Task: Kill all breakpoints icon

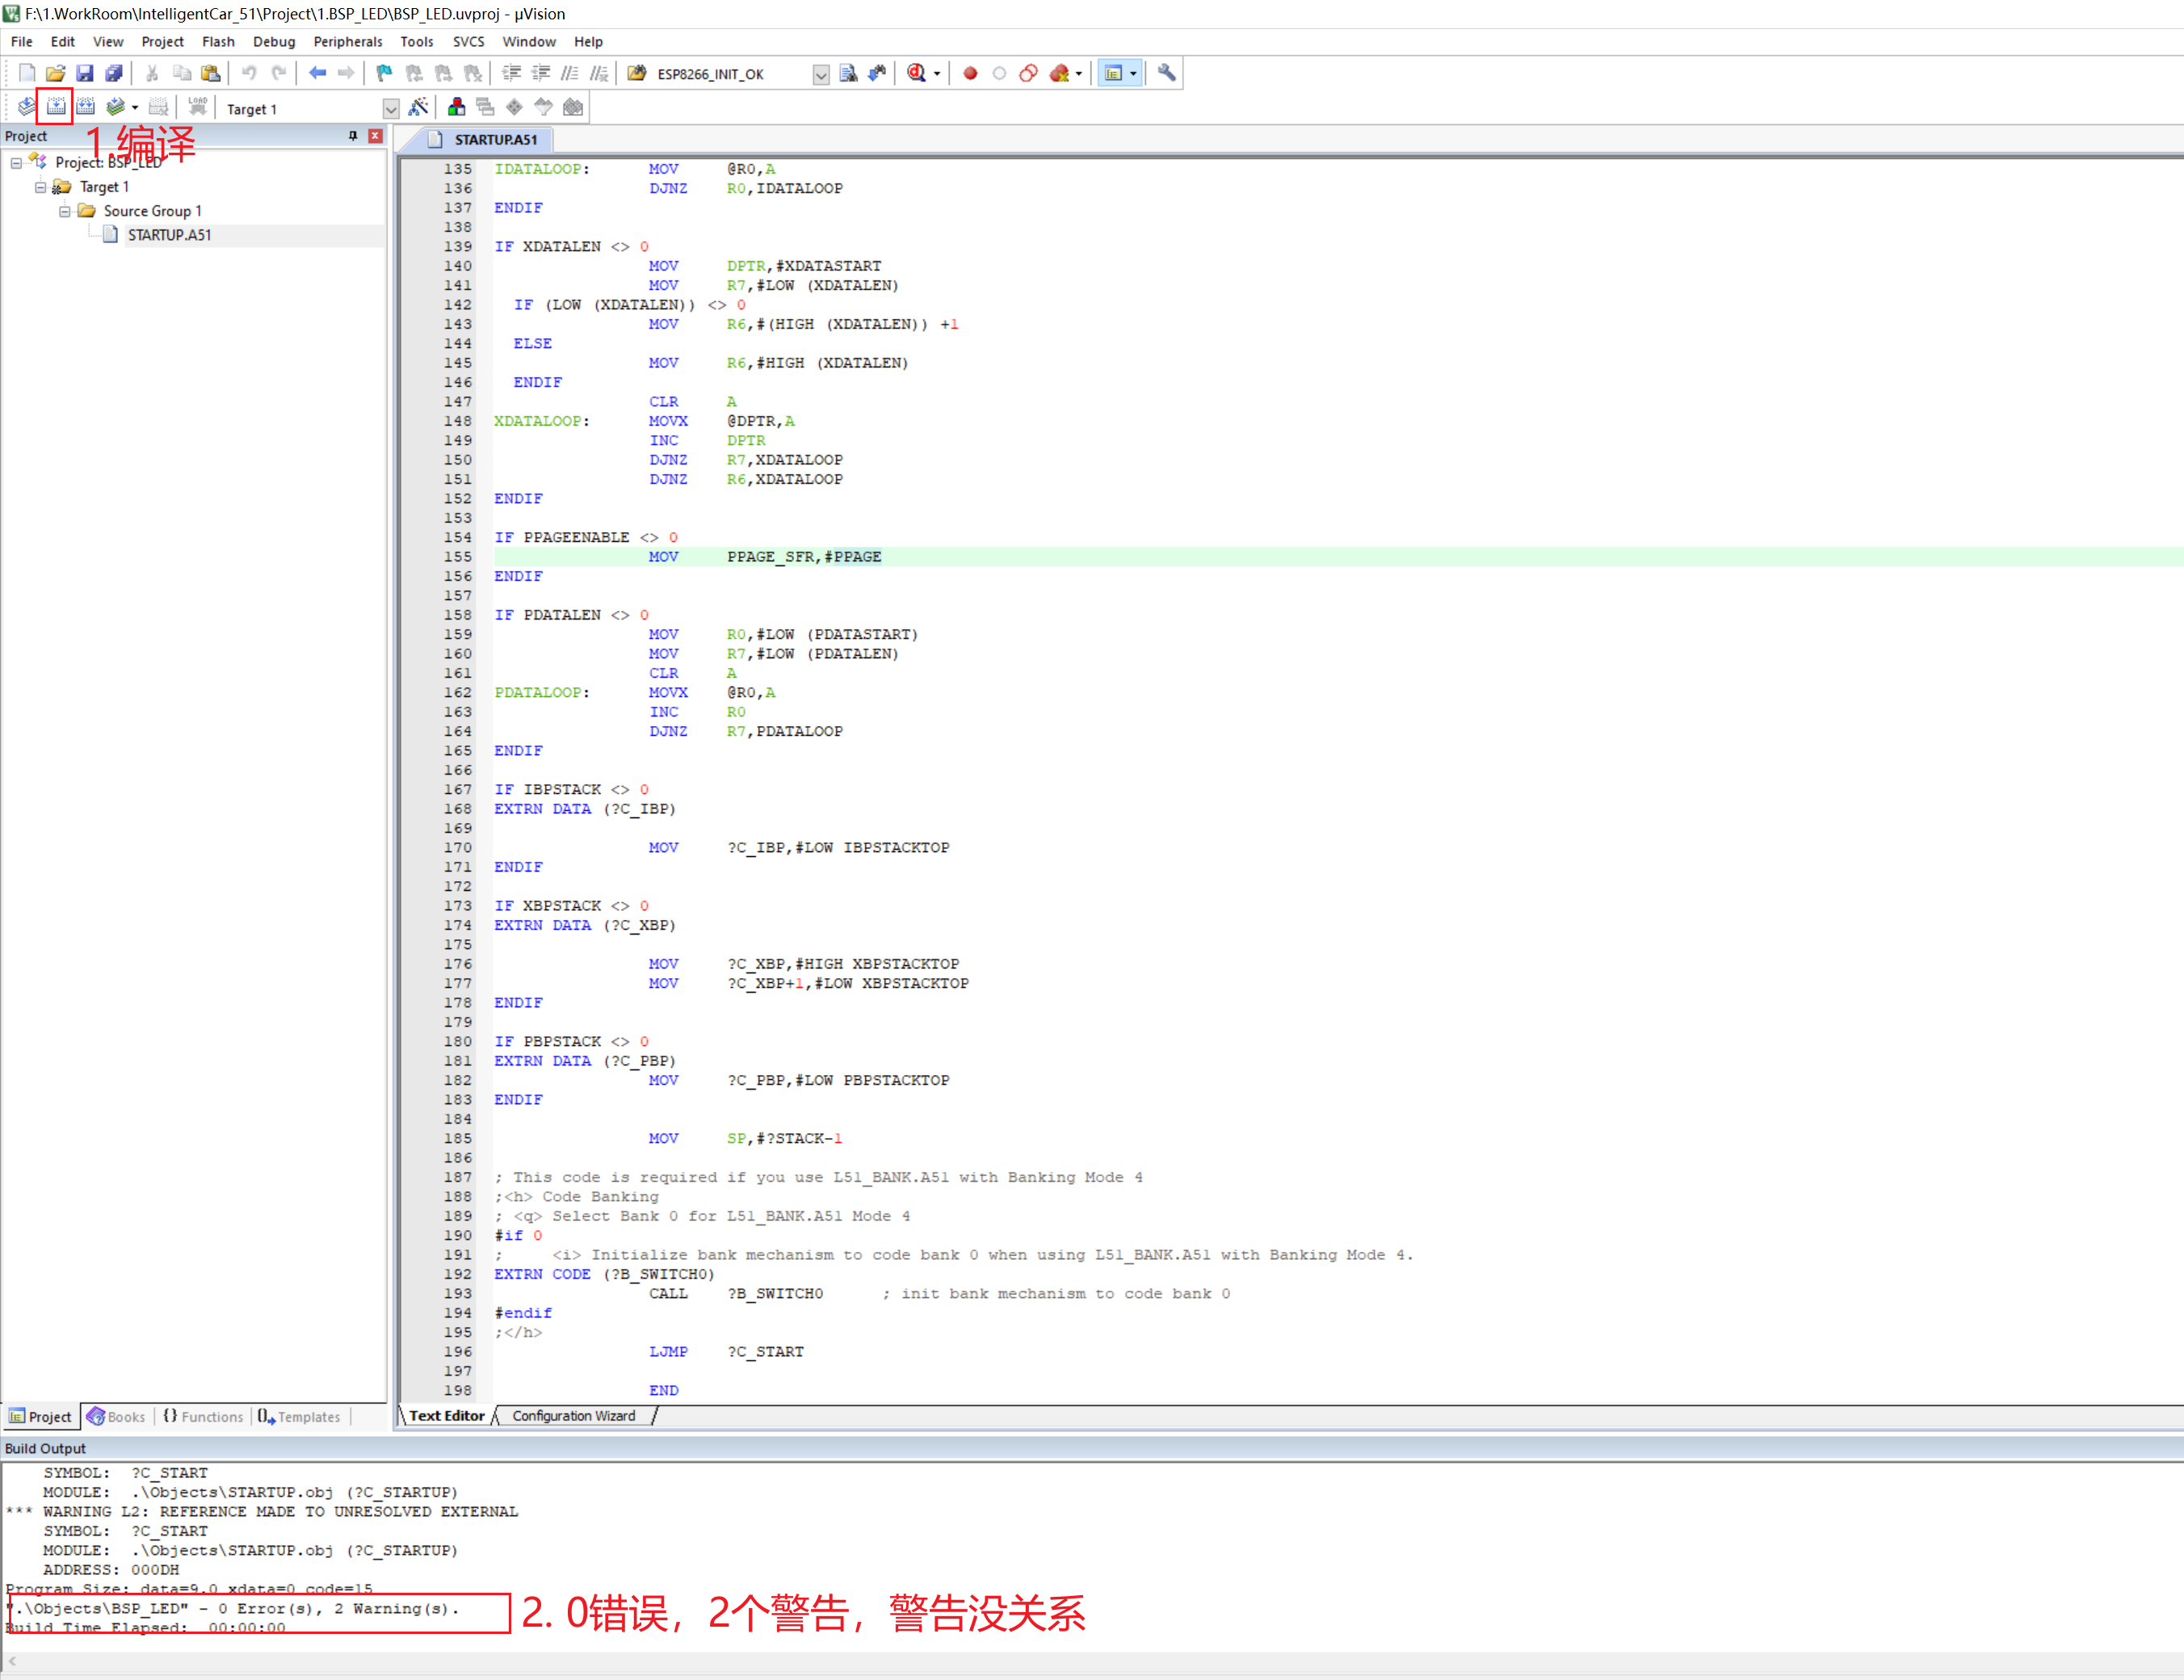Action: (x=1059, y=73)
